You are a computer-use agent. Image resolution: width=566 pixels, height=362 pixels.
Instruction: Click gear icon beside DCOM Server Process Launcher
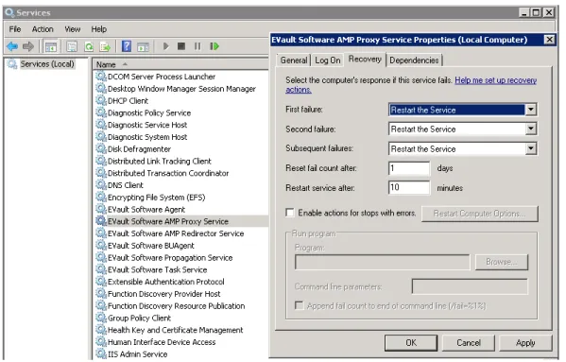[101, 77]
